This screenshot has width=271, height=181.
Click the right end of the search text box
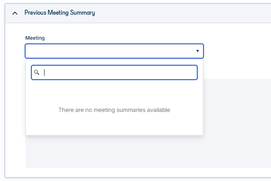[190, 72]
